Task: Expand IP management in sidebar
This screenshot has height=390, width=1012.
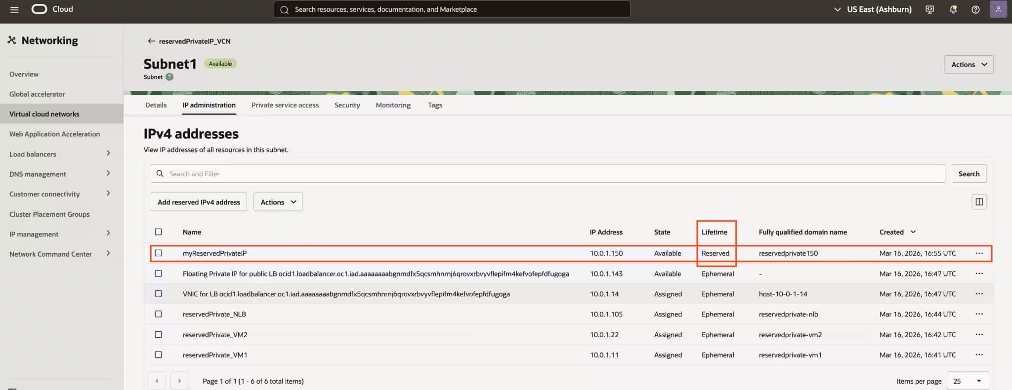Action: pos(108,234)
